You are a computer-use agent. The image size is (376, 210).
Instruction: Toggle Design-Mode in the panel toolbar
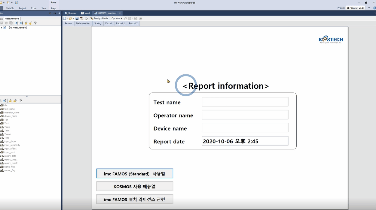click(99, 18)
